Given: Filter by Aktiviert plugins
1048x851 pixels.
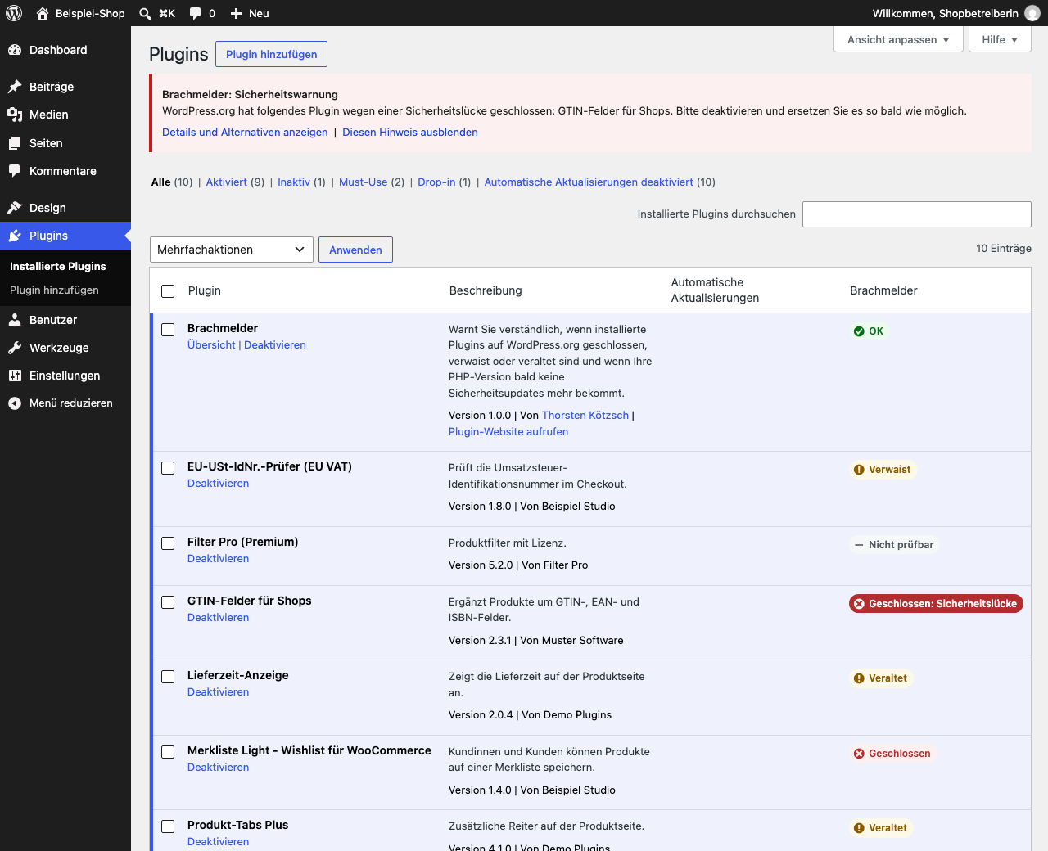Looking at the screenshot, I should (x=226, y=182).
